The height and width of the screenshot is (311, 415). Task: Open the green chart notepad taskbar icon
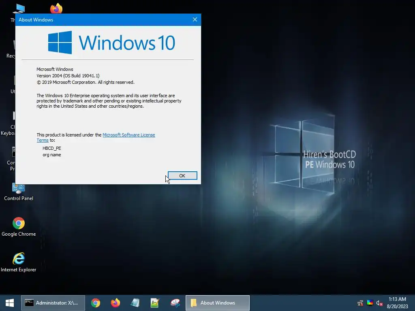coord(155,303)
